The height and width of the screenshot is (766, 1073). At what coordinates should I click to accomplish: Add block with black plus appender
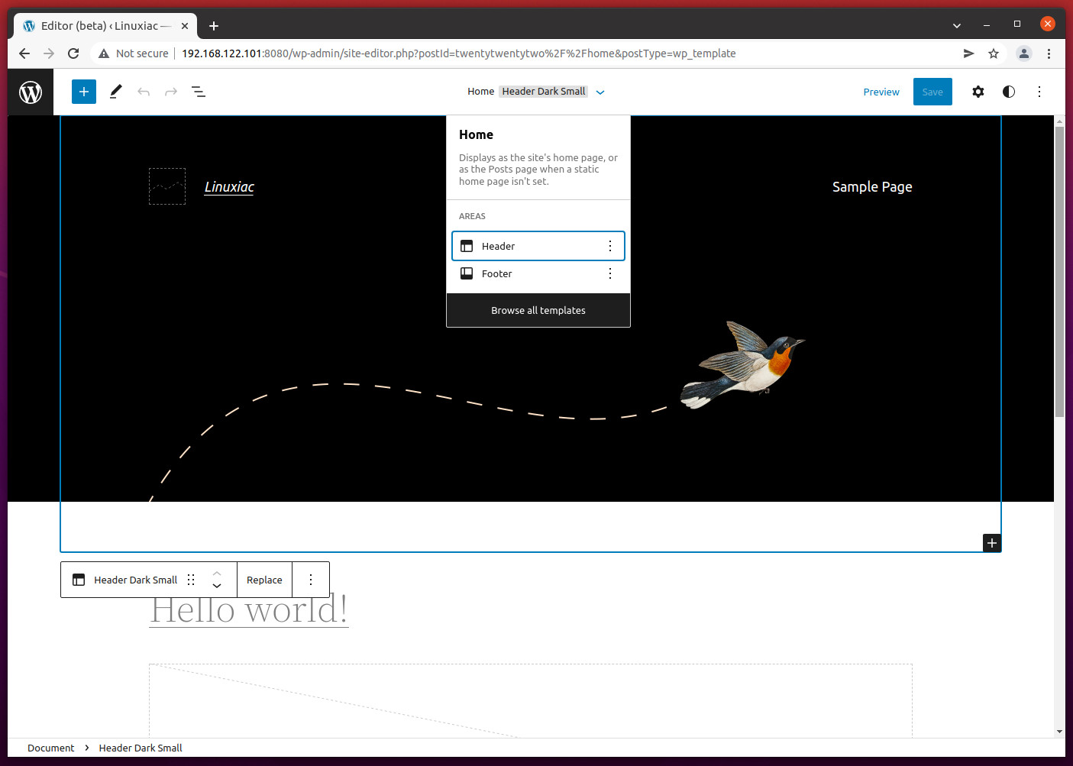coord(992,543)
